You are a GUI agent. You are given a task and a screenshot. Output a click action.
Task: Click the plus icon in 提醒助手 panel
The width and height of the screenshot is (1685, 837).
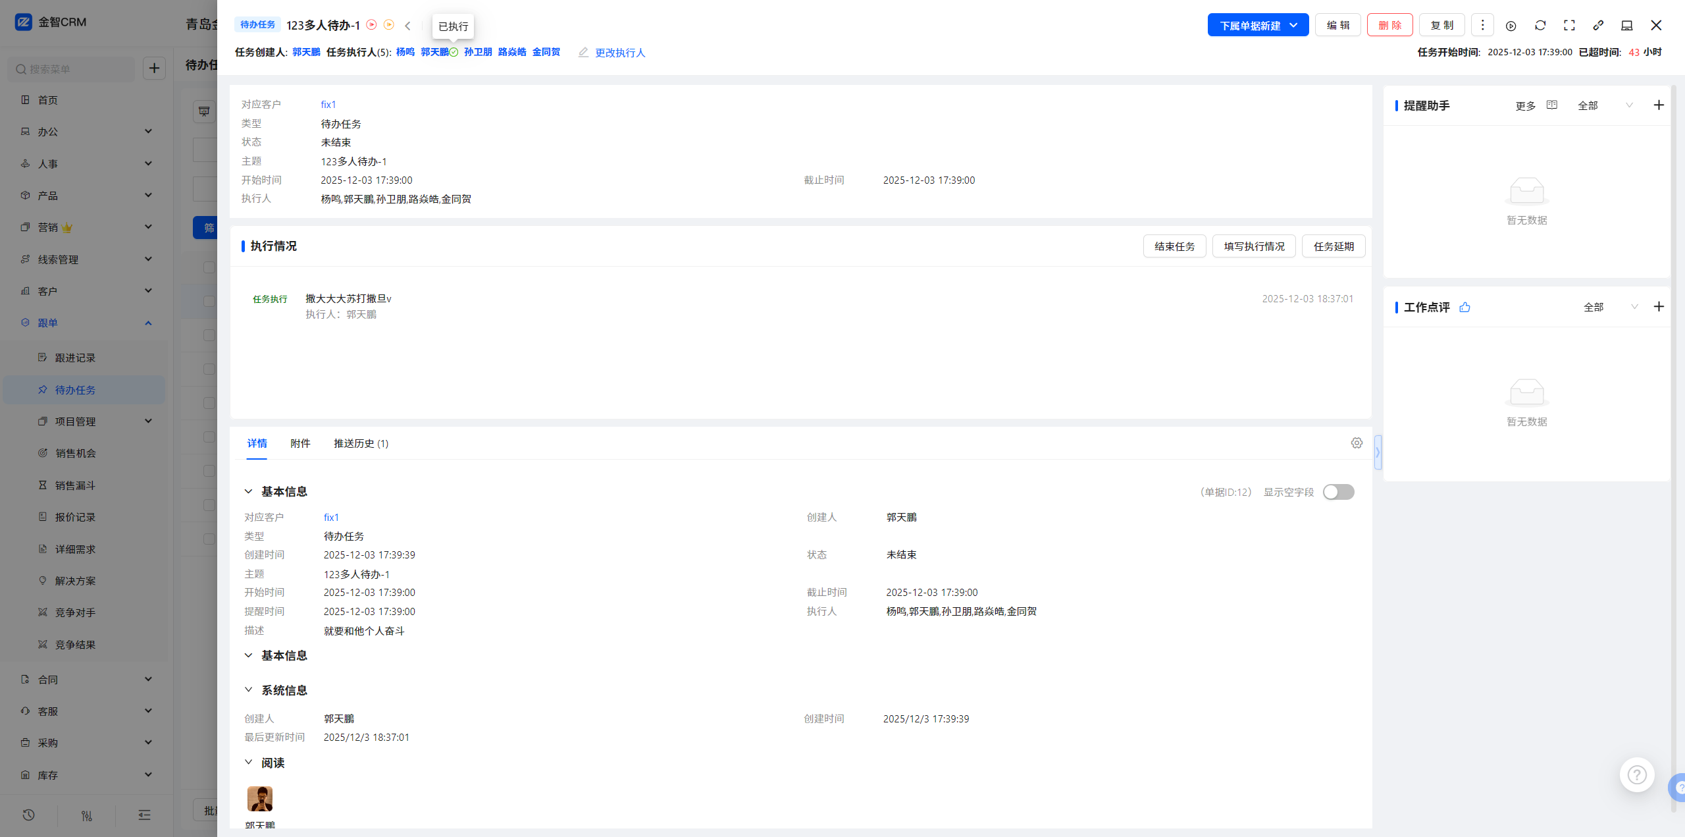1659,105
